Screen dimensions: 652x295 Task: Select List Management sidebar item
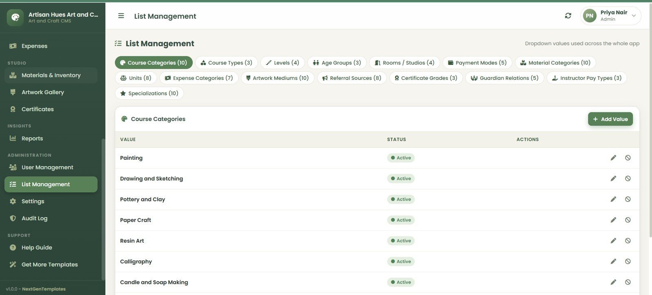tap(51, 184)
